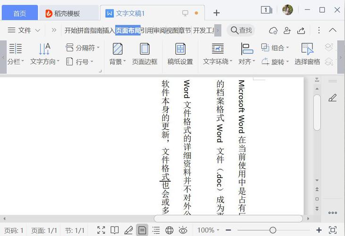Click the 查找 search box
This screenshot has width=345, height=236.
tap(241, 30)
